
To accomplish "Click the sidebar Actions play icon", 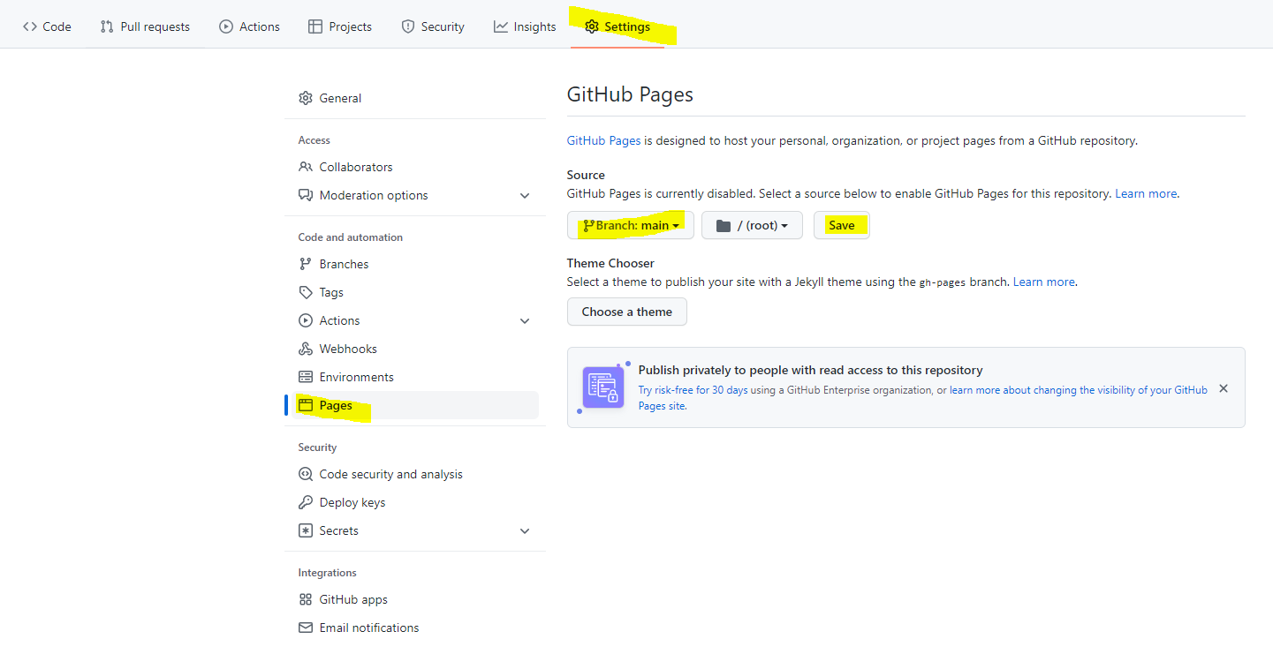I will (x=306, y=320).
